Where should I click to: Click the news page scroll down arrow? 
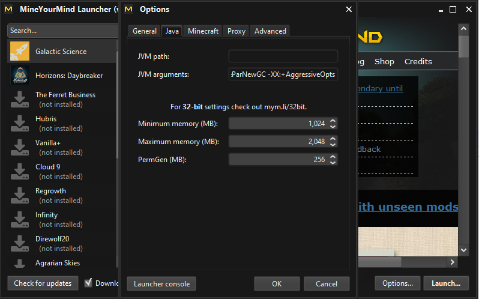click(x=463, y=250)
